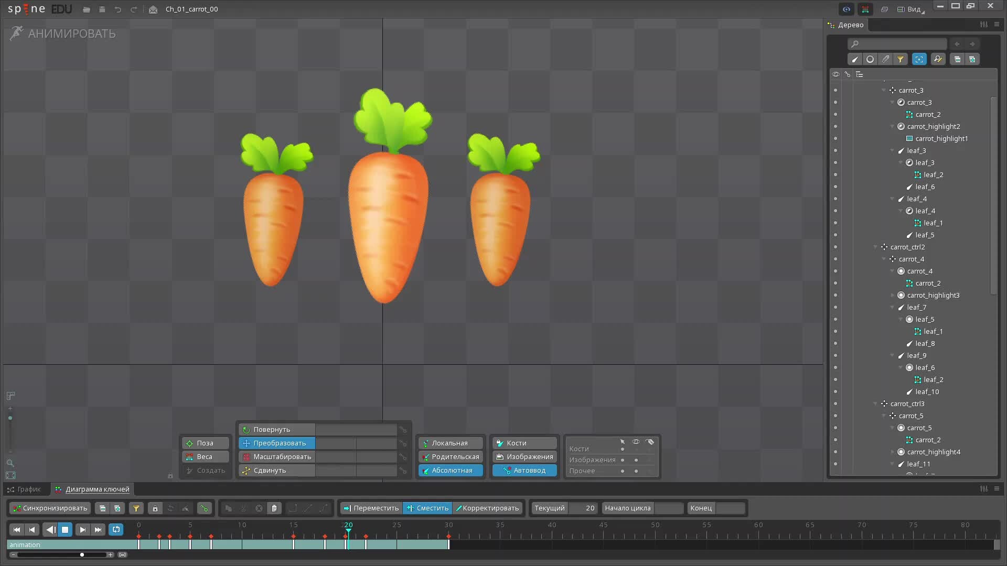Click the lock icon in the keys toolbar
Image resolution: width=1007 pixels, height=566 pixels.
tap(155, 508)
